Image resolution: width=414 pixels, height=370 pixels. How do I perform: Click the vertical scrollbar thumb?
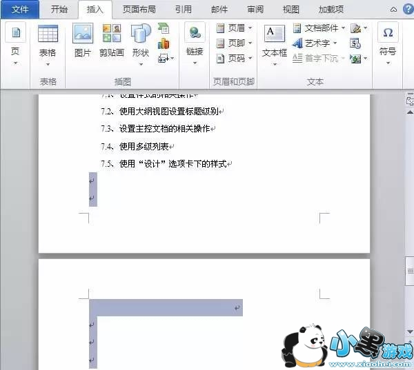[410, 271]
